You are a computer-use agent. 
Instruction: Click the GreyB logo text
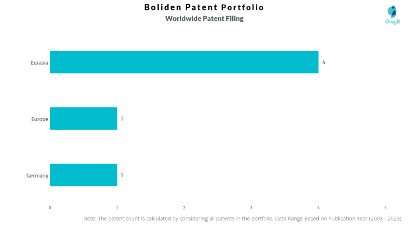392,22
